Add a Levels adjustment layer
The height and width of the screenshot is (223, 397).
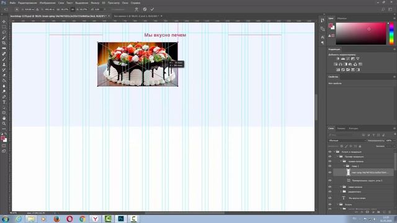[343, 59]
